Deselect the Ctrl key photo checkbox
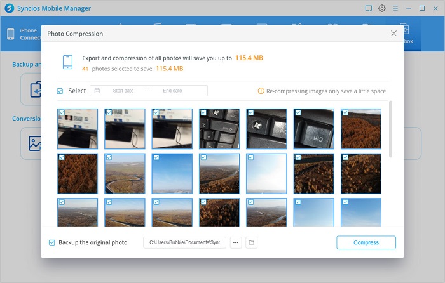 click(x=298, y=112)
